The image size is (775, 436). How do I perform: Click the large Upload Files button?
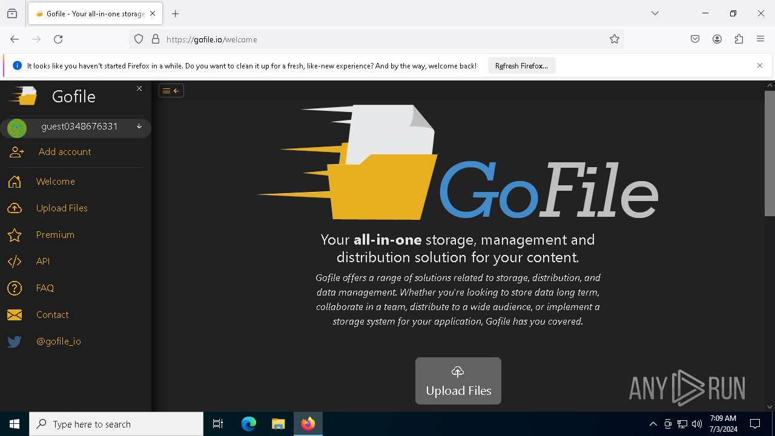[458, 381]
